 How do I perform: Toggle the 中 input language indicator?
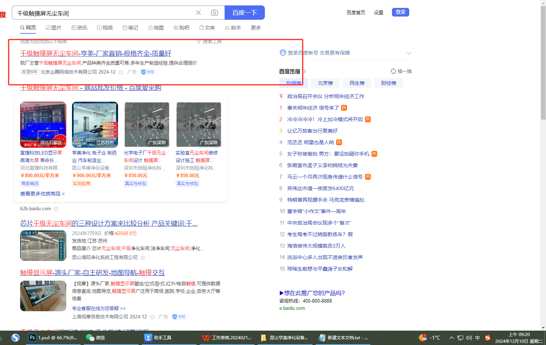pos(478,338)
